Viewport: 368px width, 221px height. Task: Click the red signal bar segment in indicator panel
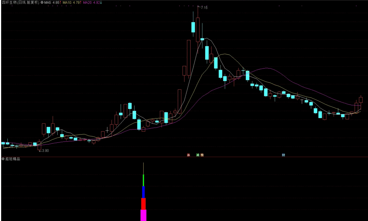pyautogui.click(x=143, y=204)
